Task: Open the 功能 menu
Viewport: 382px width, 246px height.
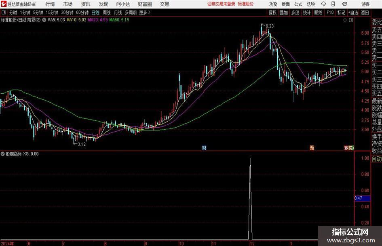Action: coord(273,4)
